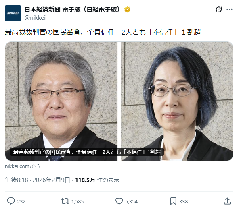This screenshot has width=241, height=209.
Task: Click the @nikkei handle
Action: (35, 18)
